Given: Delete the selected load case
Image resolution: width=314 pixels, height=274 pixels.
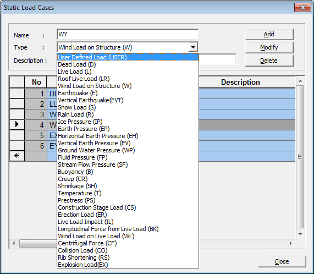Looking at the screenshot, I should [x=269, y=61].
